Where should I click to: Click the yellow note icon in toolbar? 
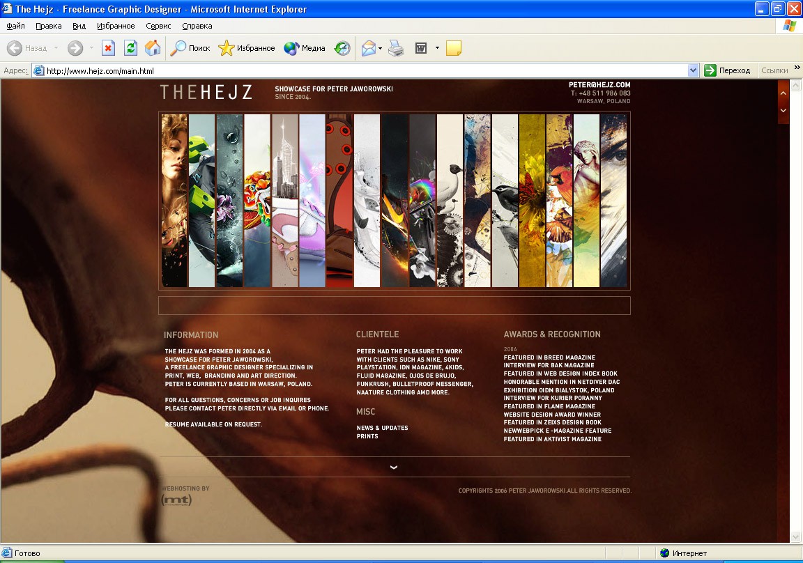pos(454,48)
